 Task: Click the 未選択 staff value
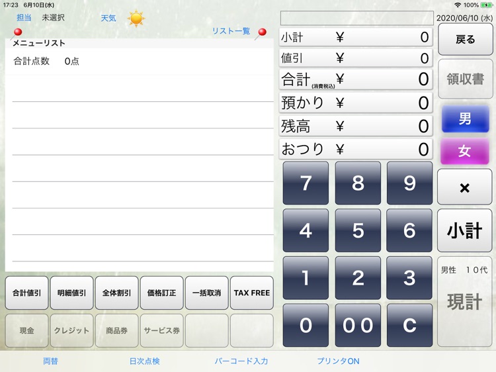click(53, 17)
